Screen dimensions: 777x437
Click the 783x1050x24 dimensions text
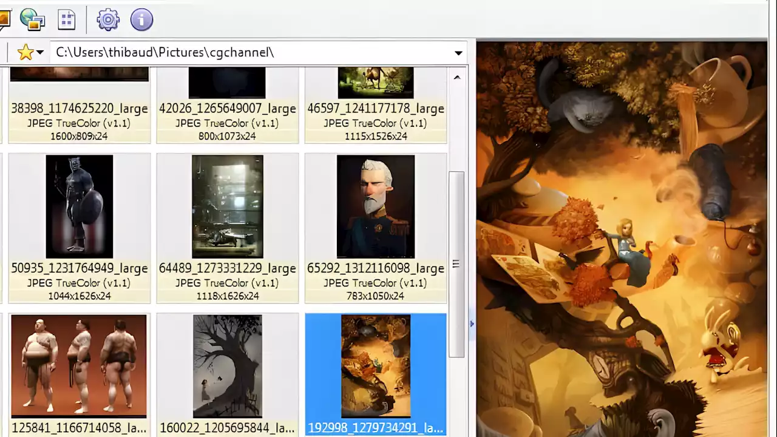pyautogui.click(x=376, y=296)
